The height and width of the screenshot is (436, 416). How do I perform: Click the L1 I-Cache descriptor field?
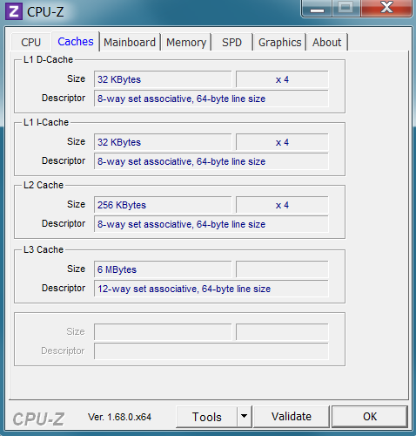[x=211, y=161]
